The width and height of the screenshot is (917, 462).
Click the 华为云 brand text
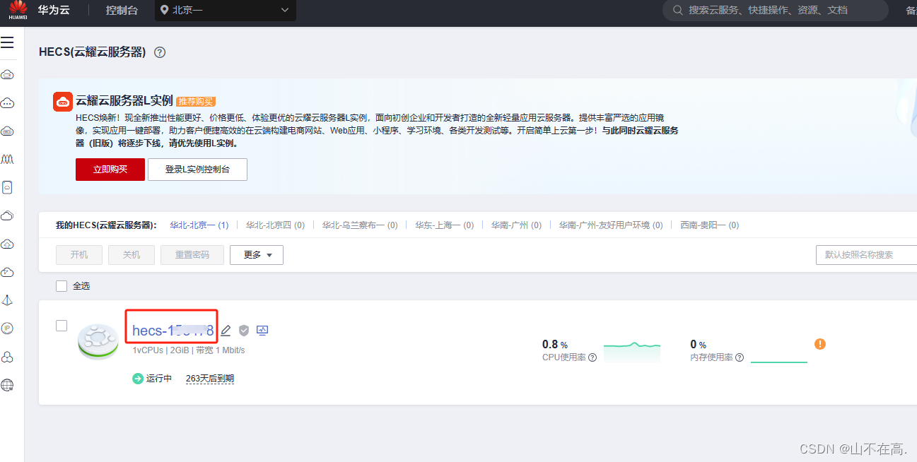(52, 10)
